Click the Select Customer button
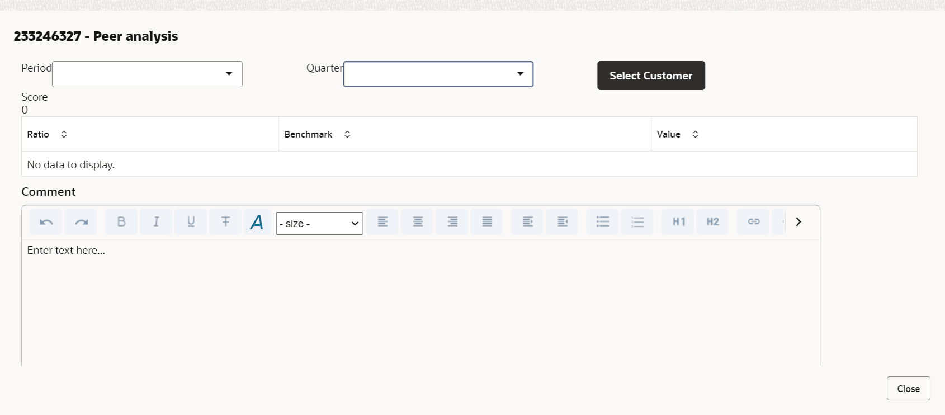Viewport: 945px width, 415px height. click(651, 76)
